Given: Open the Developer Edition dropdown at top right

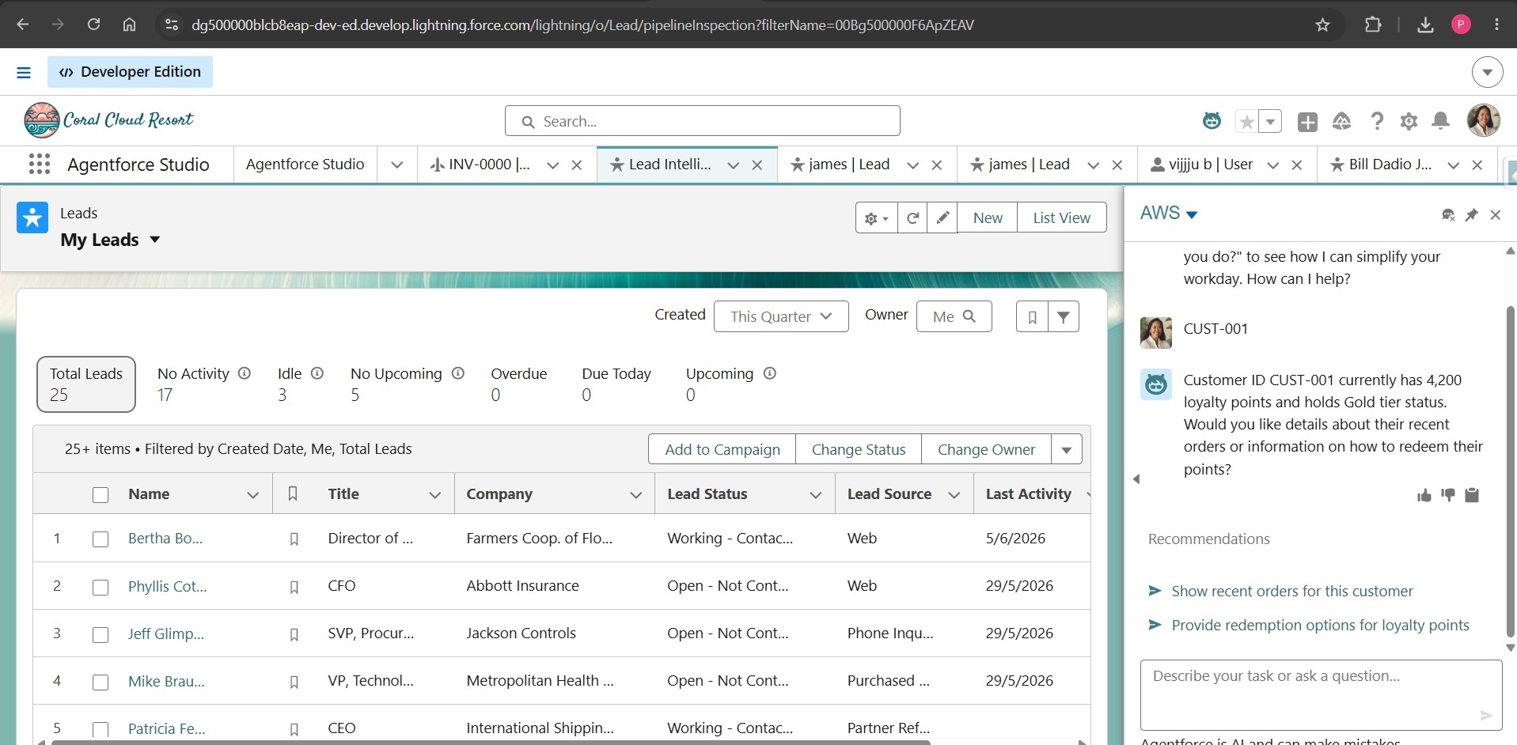Looking at the screenshot, I should (1487, 72).
